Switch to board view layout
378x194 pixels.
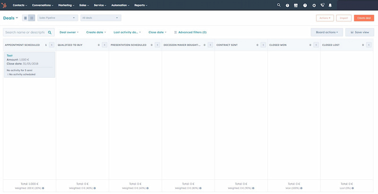[x=32, y=18]
